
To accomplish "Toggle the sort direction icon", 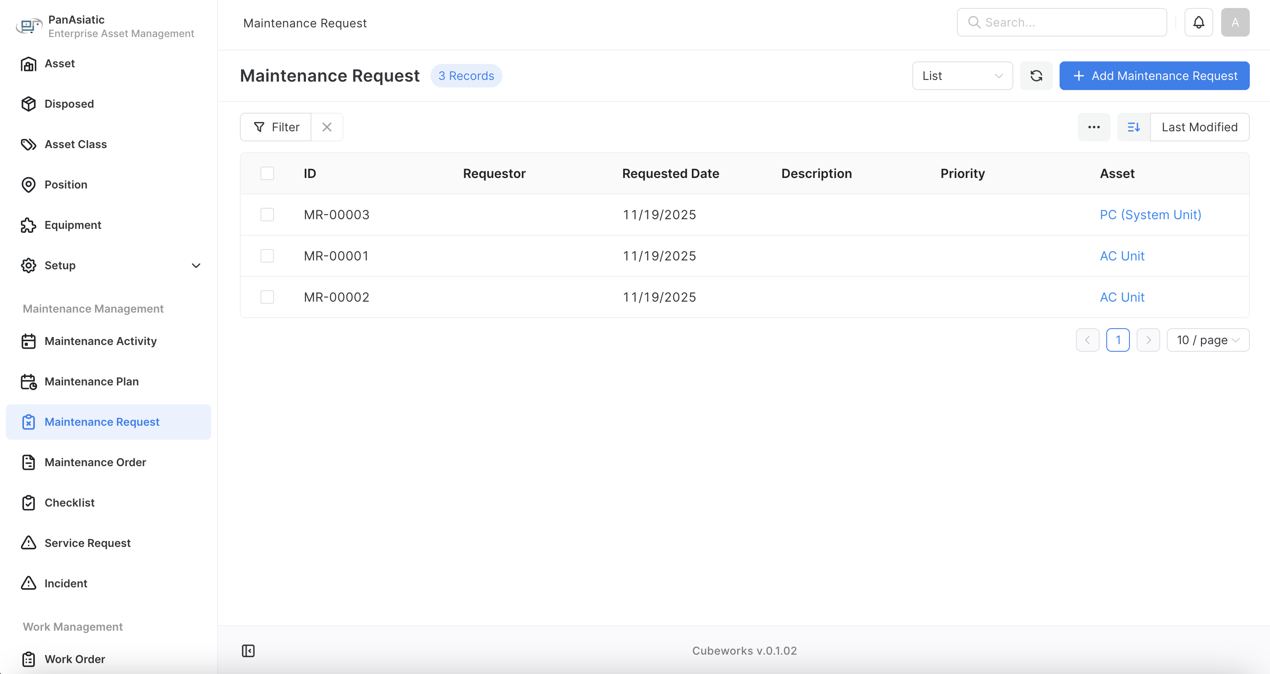I will pos(1133,127).
